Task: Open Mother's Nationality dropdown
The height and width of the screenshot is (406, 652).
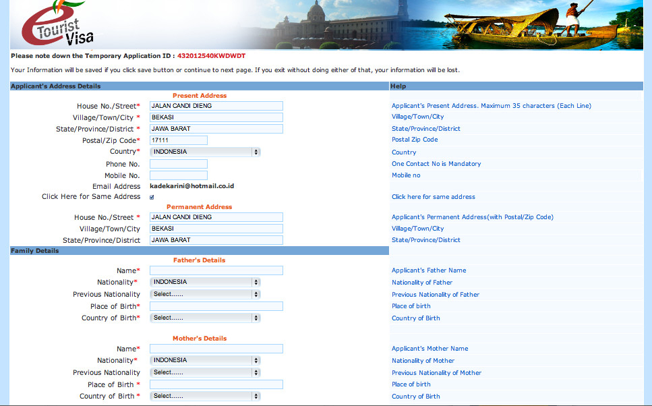Action: [x=205, y=360]
